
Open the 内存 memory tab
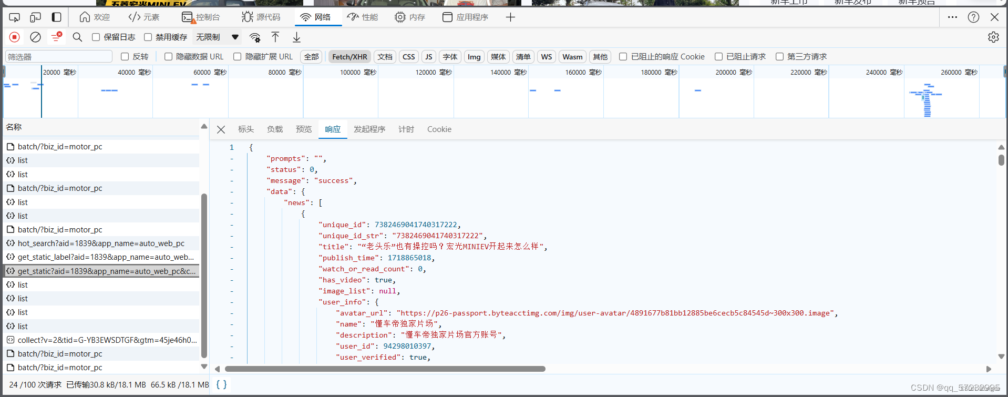410,17
